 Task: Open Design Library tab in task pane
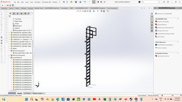152,17
